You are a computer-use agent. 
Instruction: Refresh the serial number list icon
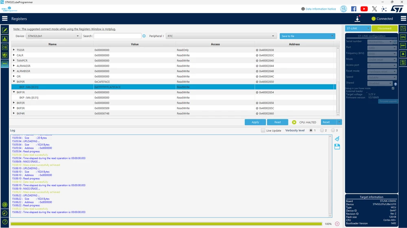click(395, 42)
